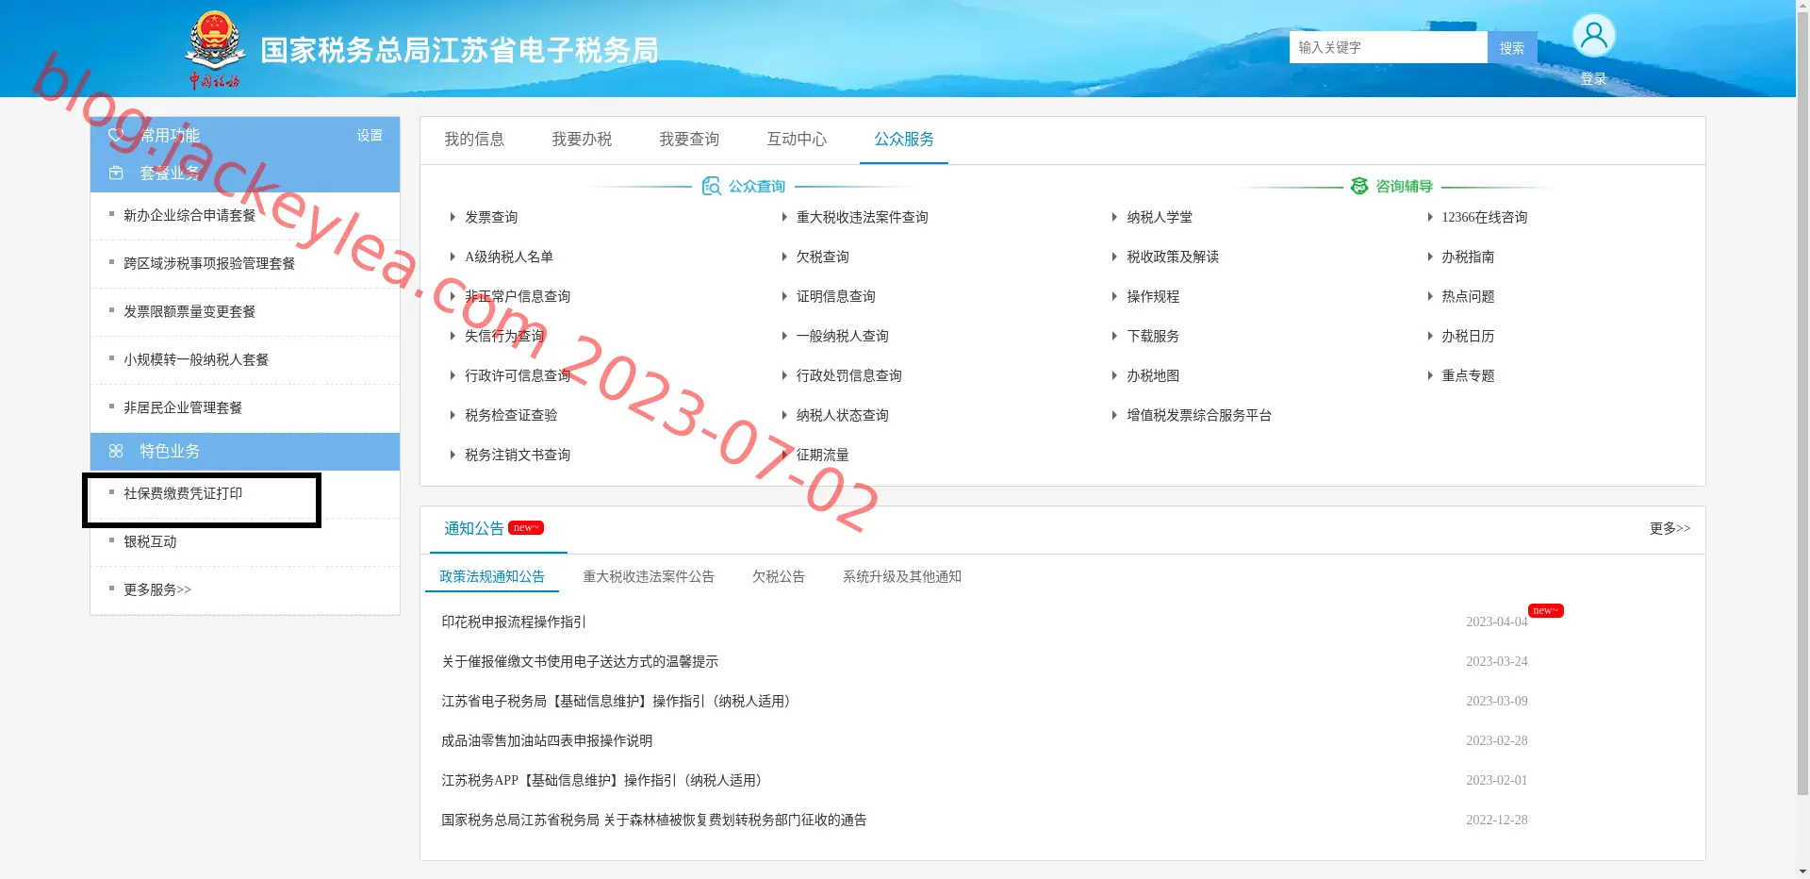
Task: Click the 特色业务 section icon
Action: pyautogui.click(x=116, y=451)
